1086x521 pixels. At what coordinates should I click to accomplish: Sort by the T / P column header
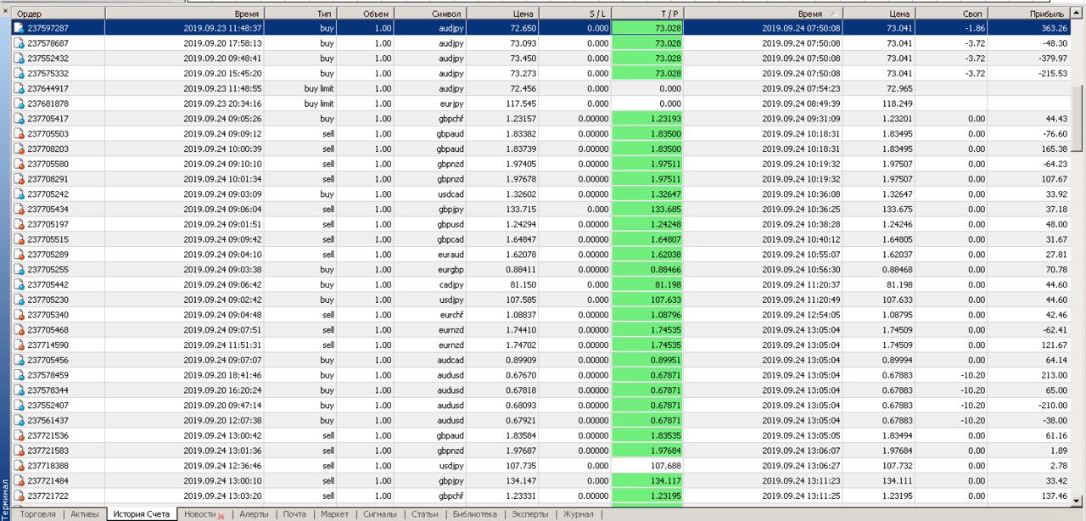tap(647, 14)
